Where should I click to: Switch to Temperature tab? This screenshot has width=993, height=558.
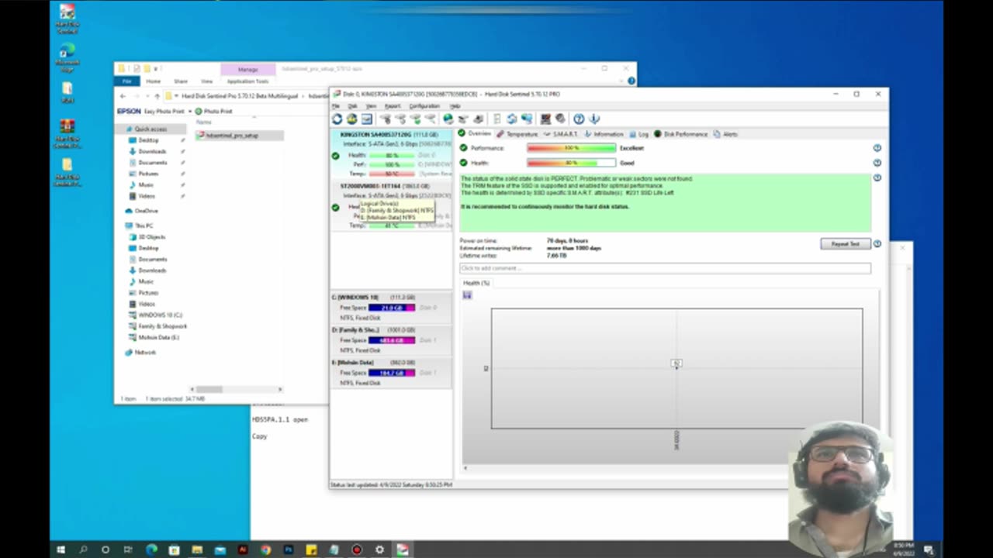click(x=517, y=134)
